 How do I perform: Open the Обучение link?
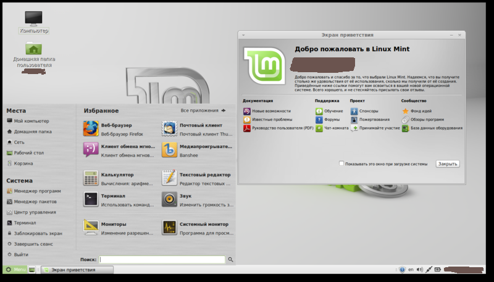(333, 111)
